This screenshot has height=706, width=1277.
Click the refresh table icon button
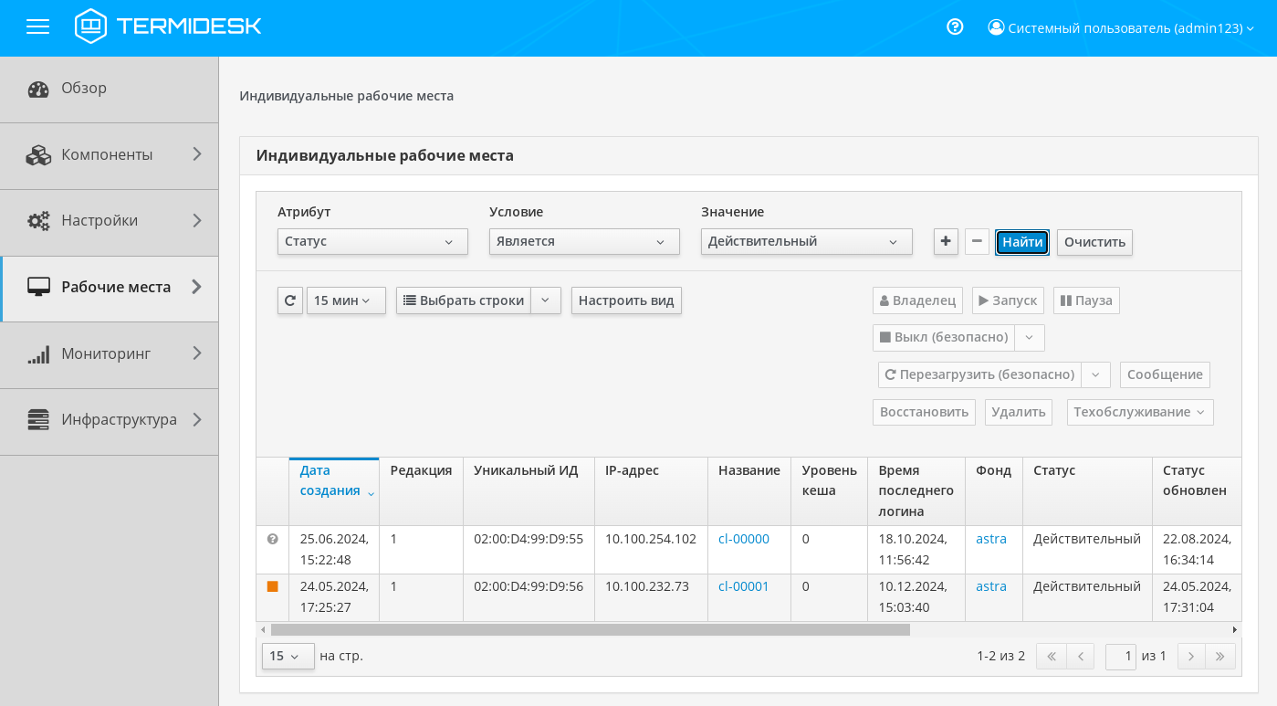pyautogui.click(x=290, y=300)
